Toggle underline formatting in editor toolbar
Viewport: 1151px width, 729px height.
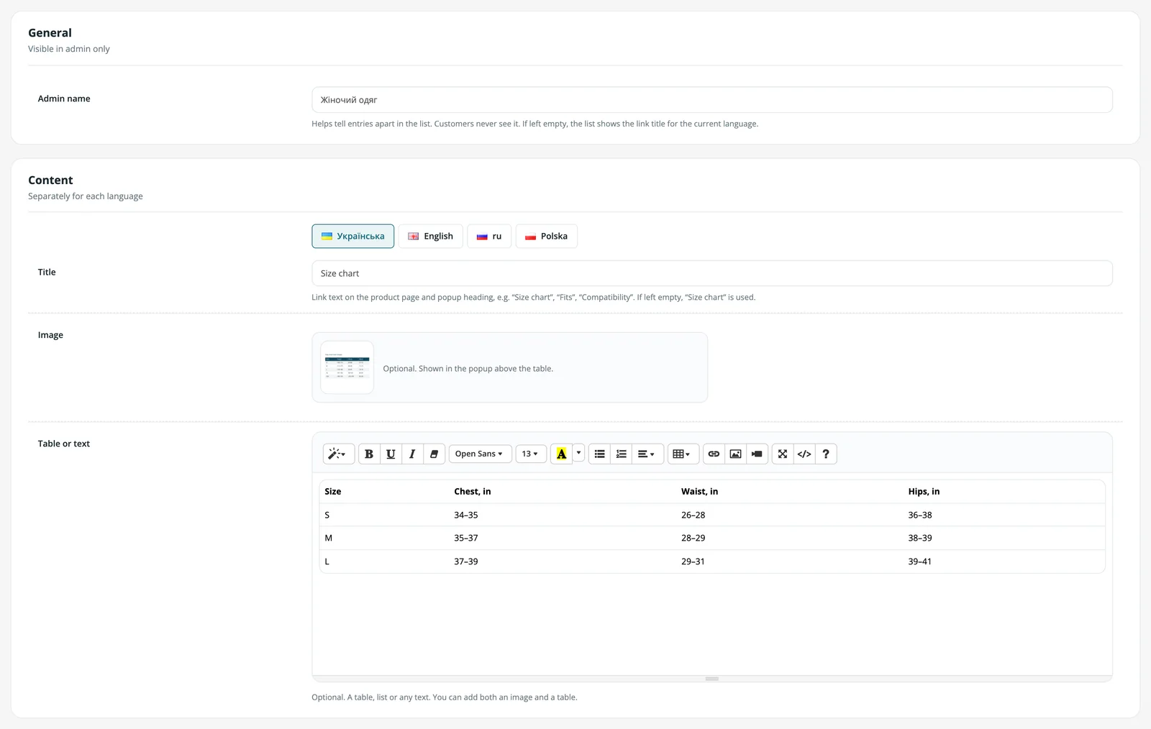[x=391, y=454]
